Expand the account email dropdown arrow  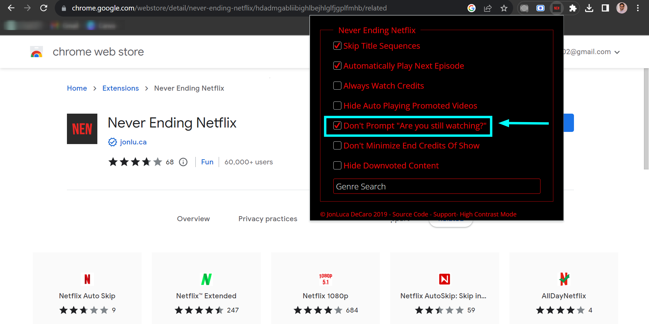pyautogui.click(x=617, y=52)
